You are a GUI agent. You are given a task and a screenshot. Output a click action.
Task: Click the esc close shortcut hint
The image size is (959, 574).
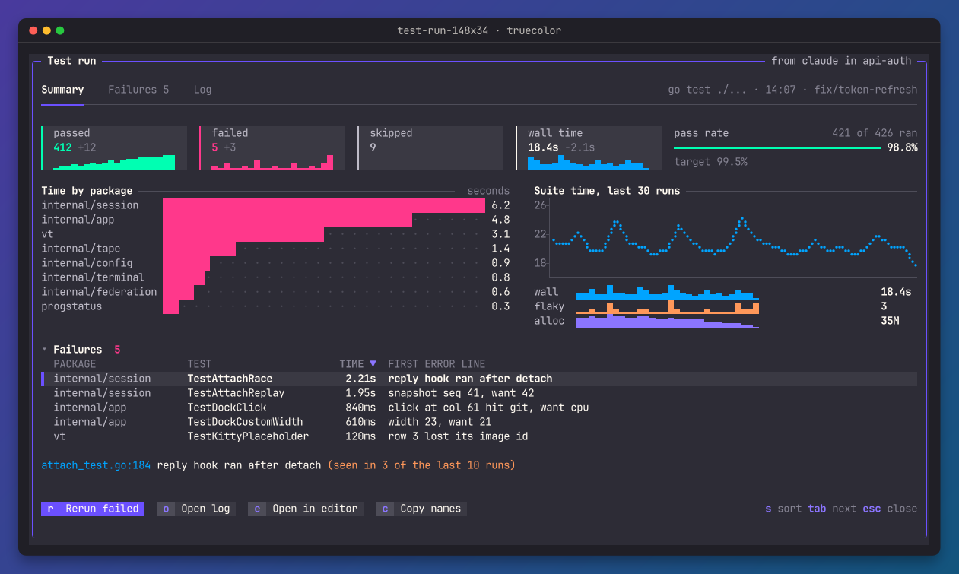[x=890, y=509]
